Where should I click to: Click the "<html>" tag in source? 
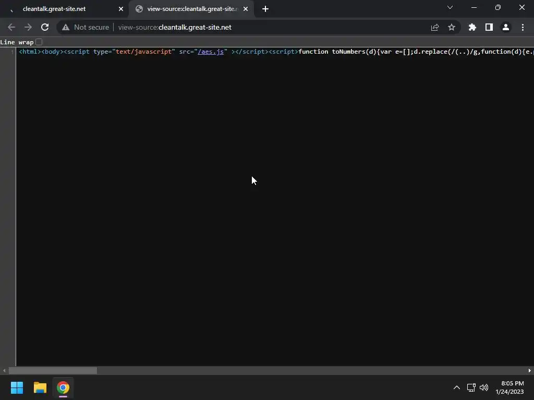pos(30,52)
